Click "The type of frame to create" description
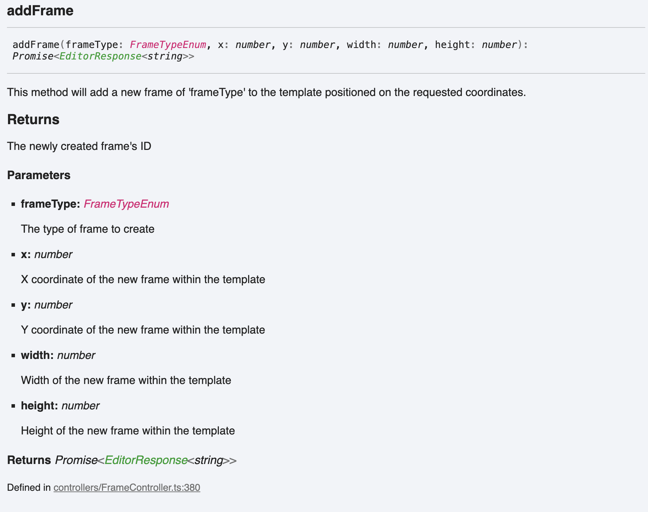 pos(88,229)
